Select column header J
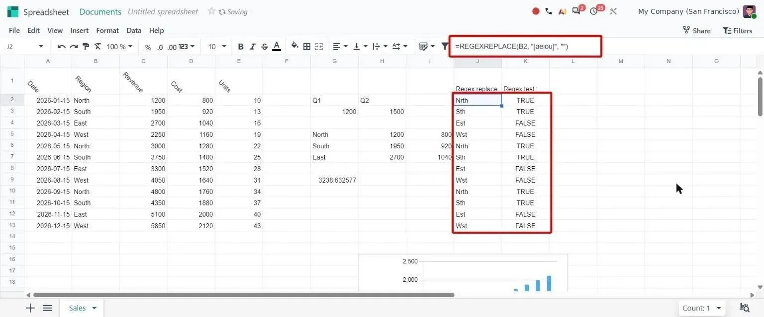The image size is (764, 317). (x=477, y=61)
